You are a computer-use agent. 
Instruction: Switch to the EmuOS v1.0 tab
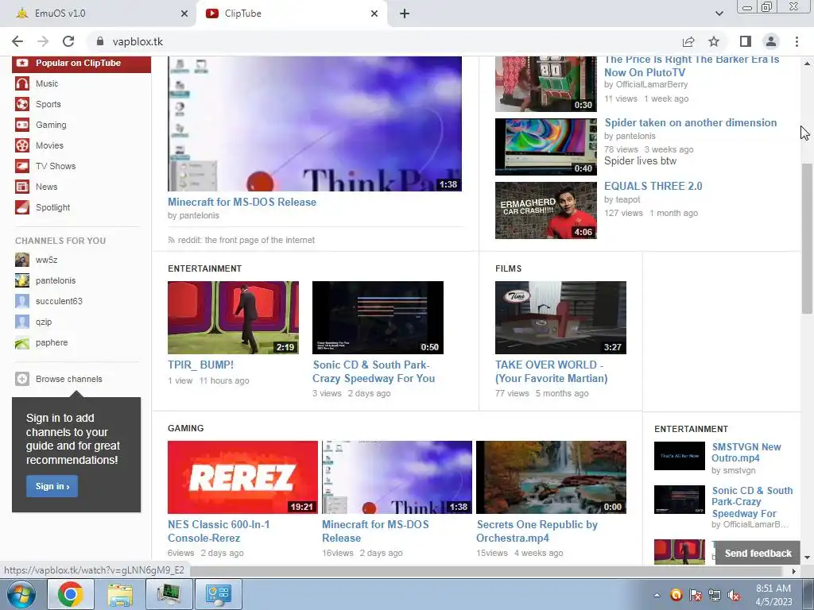99,14
